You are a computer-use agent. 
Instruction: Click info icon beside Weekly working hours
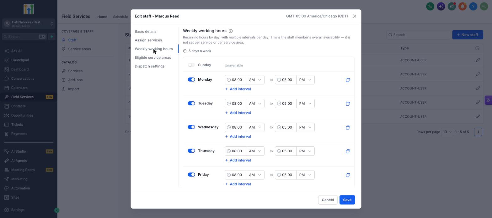point(231,31)
